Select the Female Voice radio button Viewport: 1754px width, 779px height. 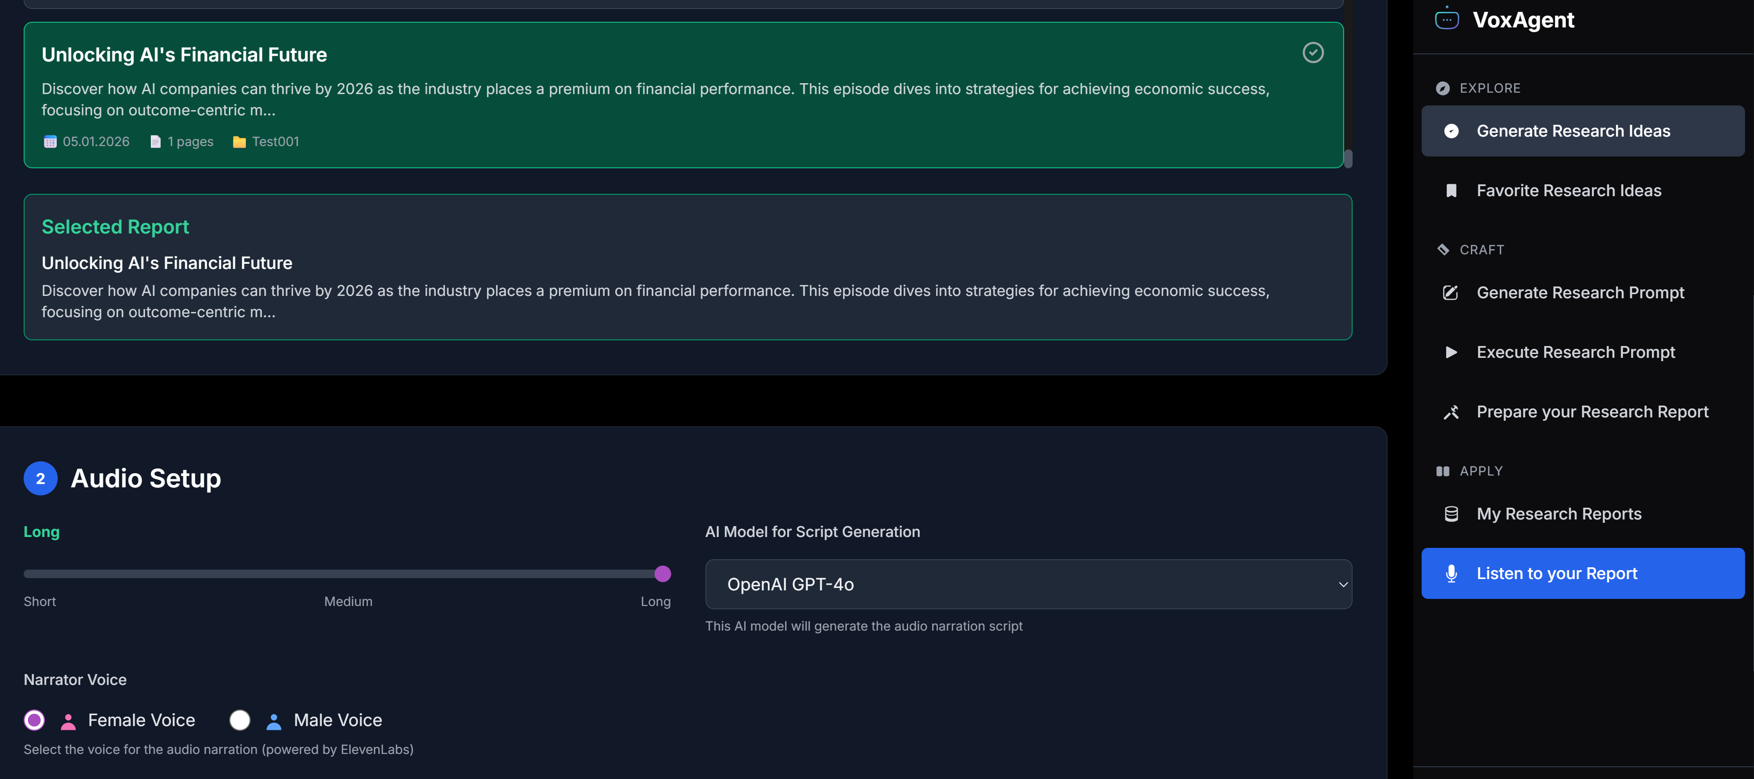tap(34, 720)
